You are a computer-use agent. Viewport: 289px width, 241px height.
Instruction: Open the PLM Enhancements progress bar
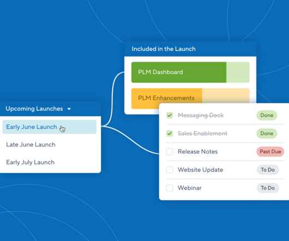pyautogui.click(x=190, y=96)
